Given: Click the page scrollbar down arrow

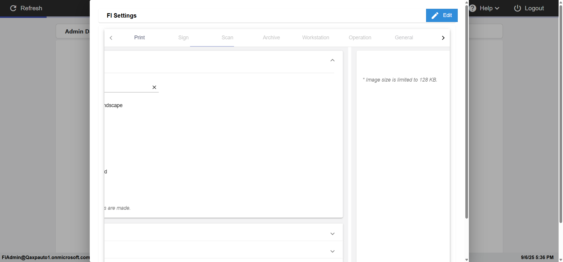Looking at the screenshot, I should point(561,260).
